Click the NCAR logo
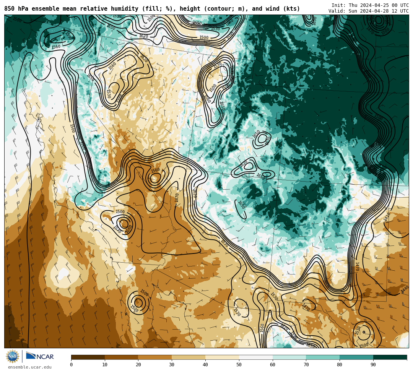 pos(40,356)
